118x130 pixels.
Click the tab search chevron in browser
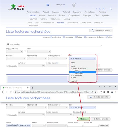(99, 87)
